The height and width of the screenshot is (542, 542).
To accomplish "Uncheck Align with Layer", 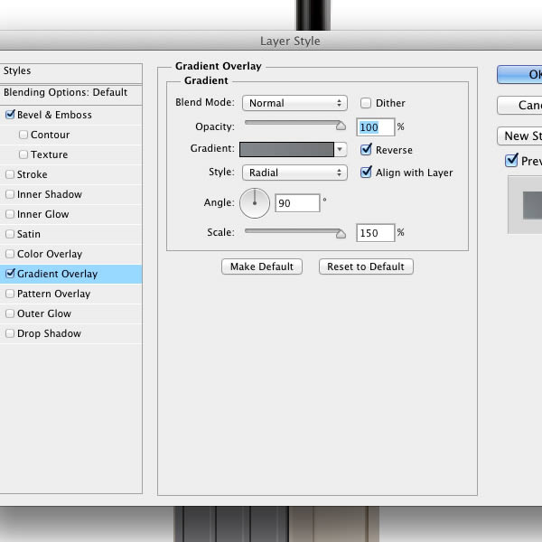I will point(366,172).
